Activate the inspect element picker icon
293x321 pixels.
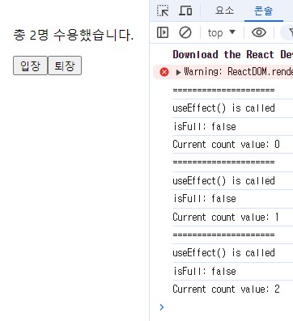(x=163, y=11)
